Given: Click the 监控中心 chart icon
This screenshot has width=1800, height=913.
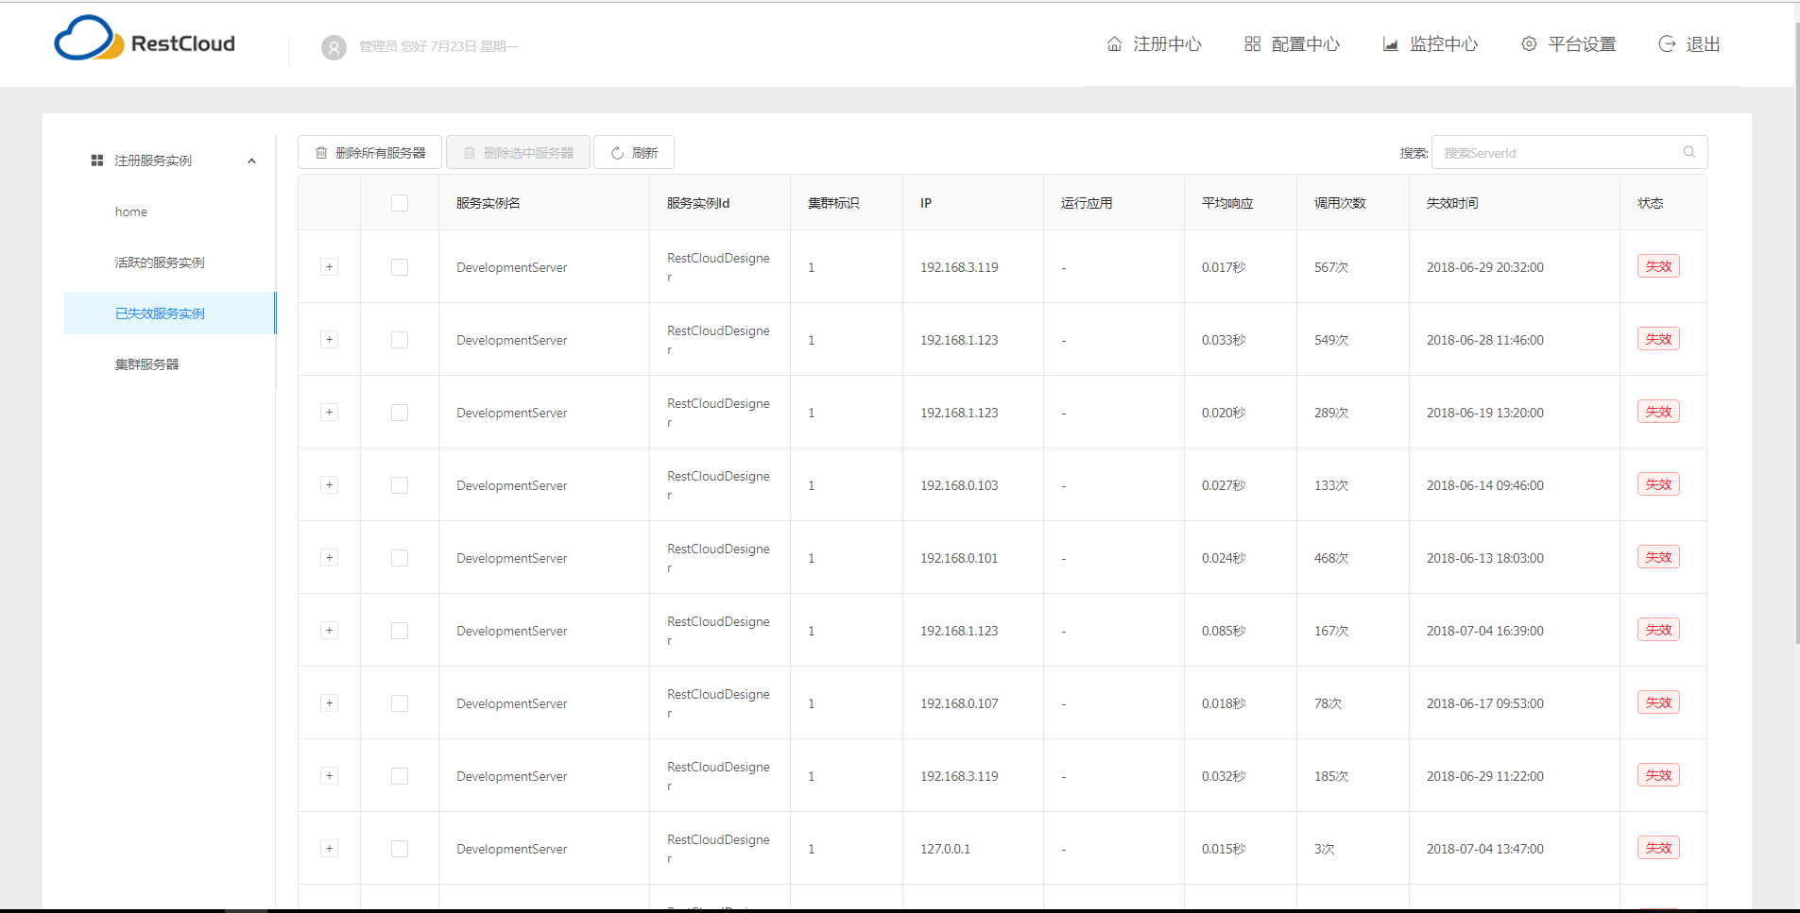Looking at the screenshot, I should (x=1390, y=44).
